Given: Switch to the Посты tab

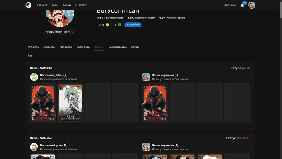Looking at the screenshot, I should 135,47.
